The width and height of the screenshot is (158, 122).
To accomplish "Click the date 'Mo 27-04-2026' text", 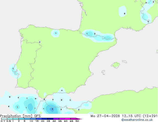I will (105, 116).
